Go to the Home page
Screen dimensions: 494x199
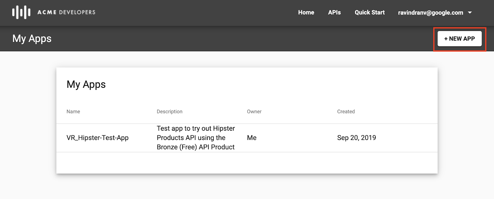pyautogui.click(x=306, y=12)
